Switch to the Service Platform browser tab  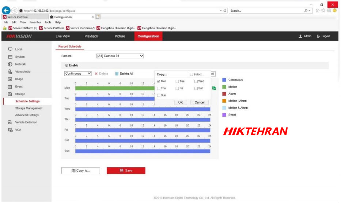coord(24,17)
